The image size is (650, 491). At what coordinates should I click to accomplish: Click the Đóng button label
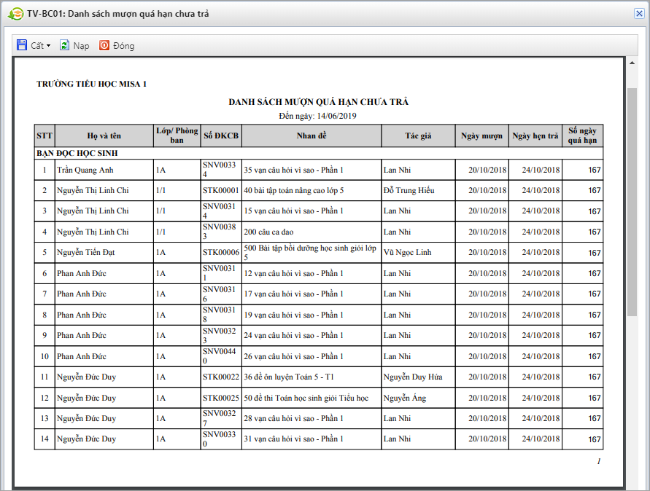pyautogui.click(x=124, y=46)
